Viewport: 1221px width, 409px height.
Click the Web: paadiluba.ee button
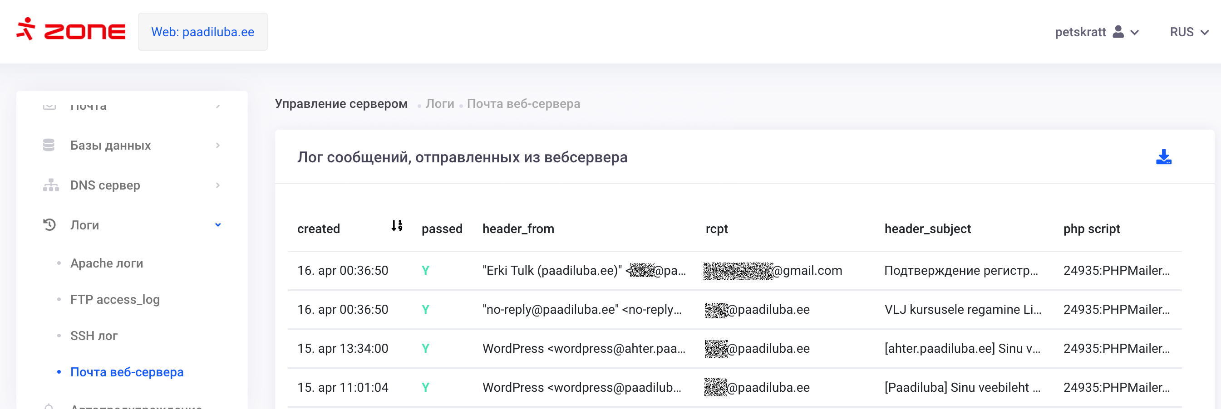pos(202,32)
